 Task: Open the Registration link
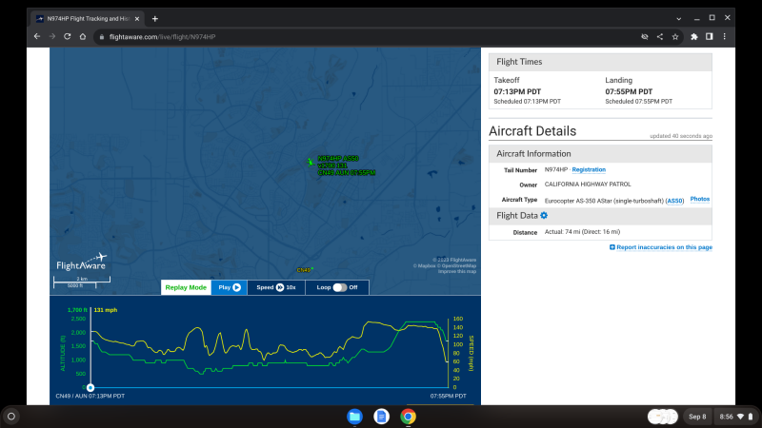[589, 169]
